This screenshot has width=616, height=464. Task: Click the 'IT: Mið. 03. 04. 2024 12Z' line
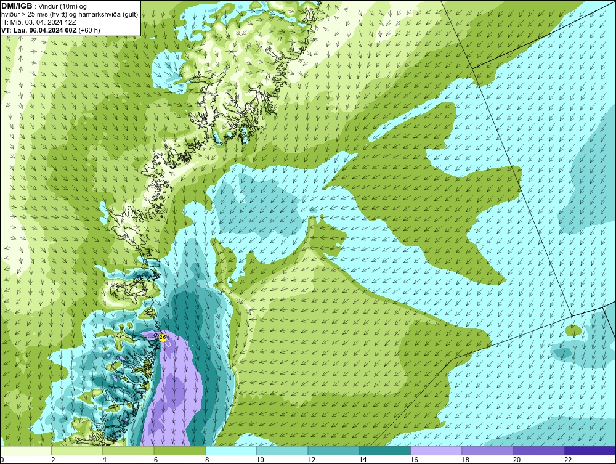click(x=38, y=22)
